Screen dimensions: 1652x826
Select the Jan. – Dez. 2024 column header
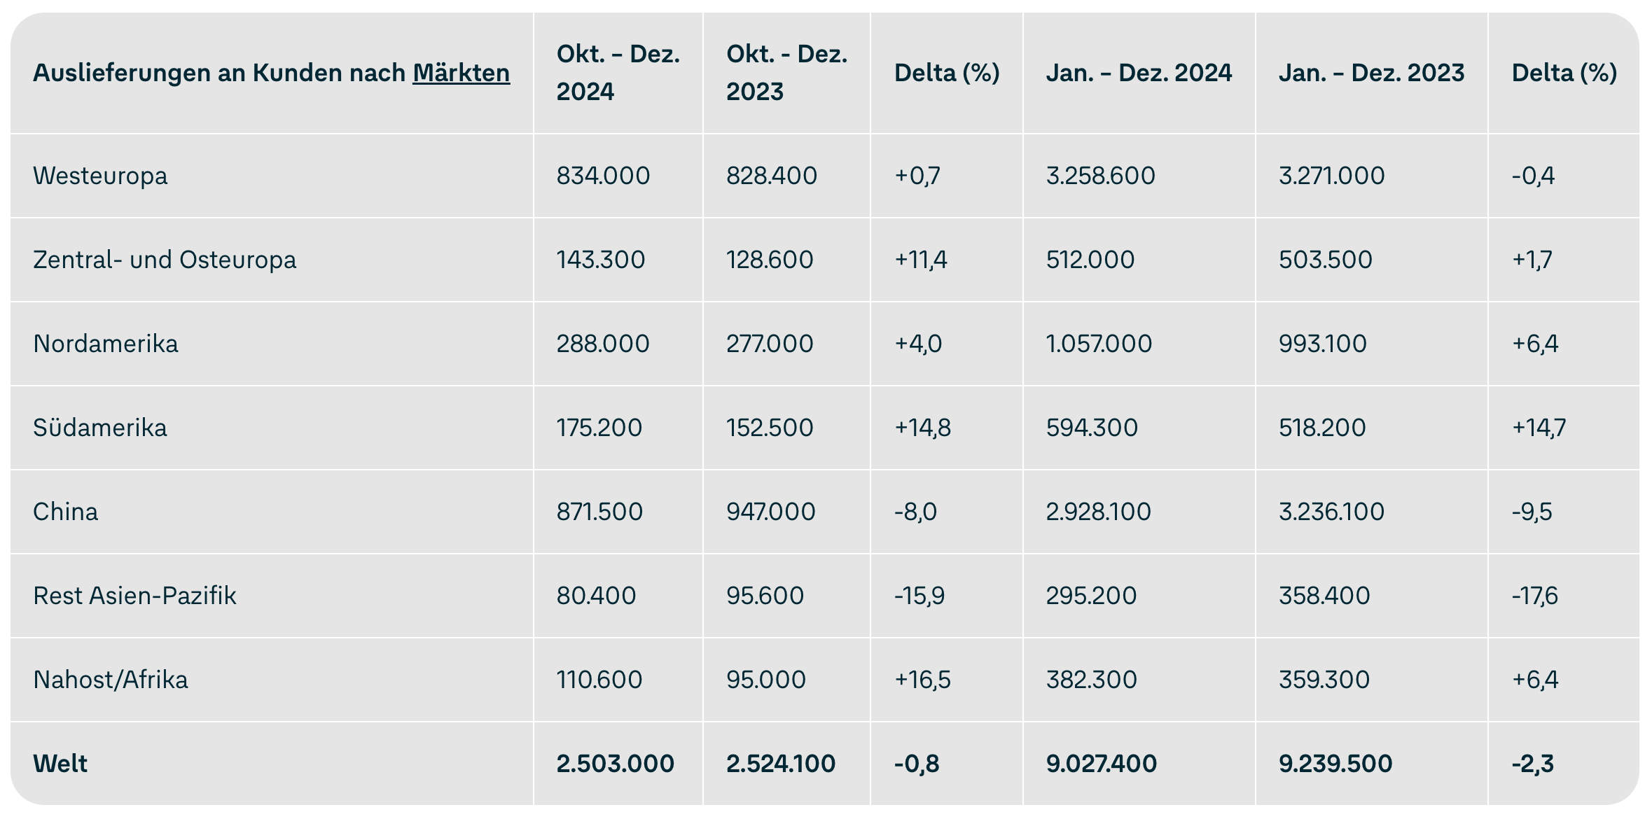(x=1139, y=73)
